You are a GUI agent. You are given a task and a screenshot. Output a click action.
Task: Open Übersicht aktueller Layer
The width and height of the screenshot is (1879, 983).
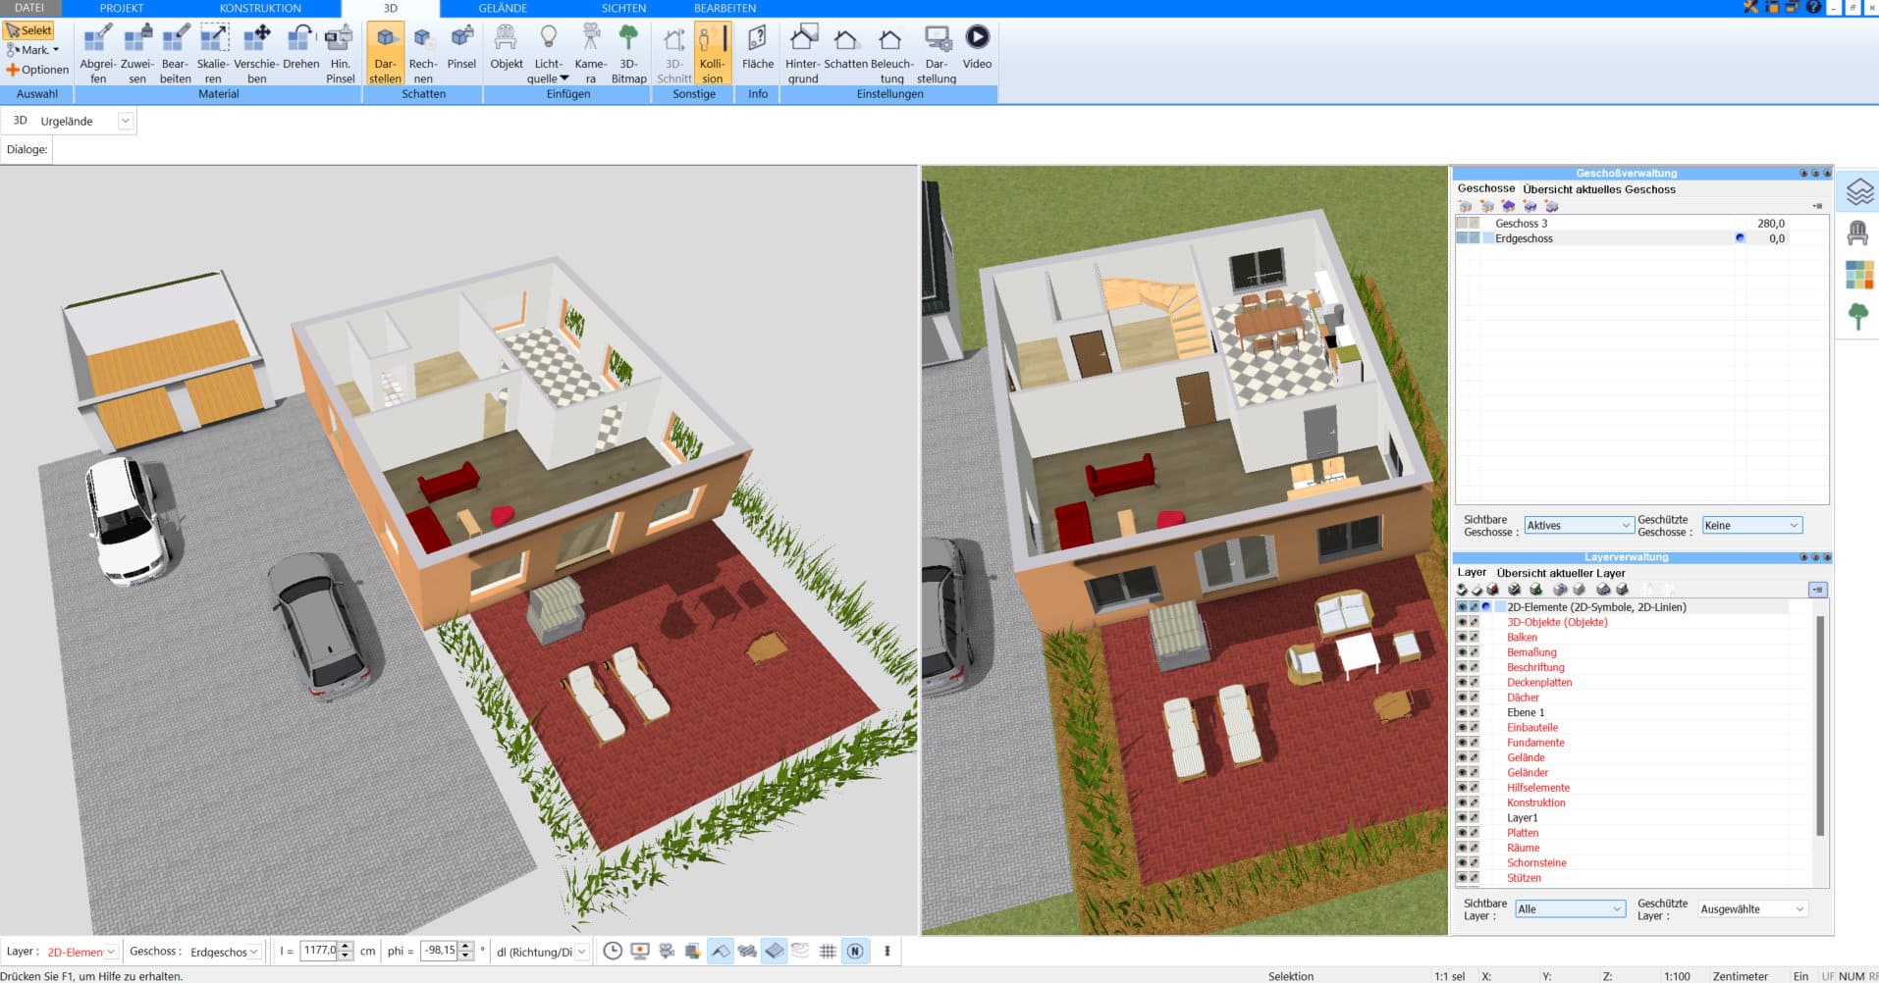coord(1560,573)
